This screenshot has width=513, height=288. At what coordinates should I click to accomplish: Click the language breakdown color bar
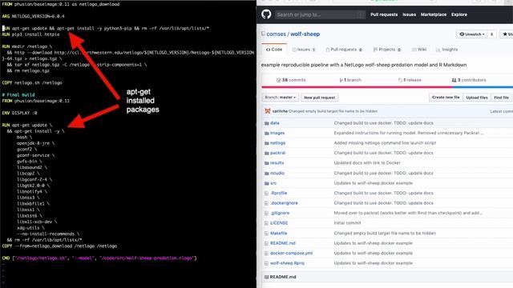point(387,87)
